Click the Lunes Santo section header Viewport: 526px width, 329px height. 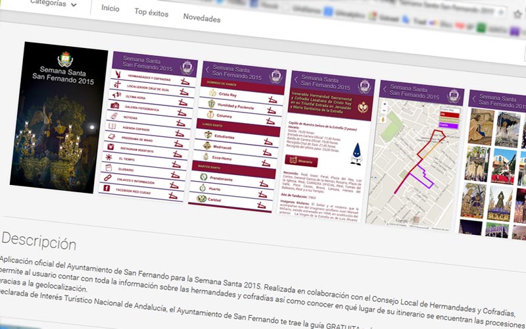pos(239,127)
